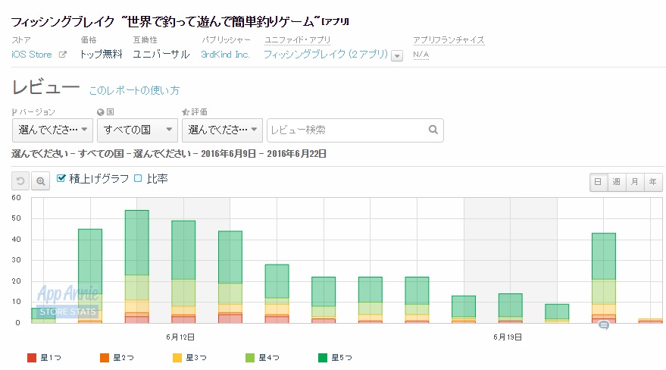
Task: Click the レビュー page heading
Action: point(46,87)
